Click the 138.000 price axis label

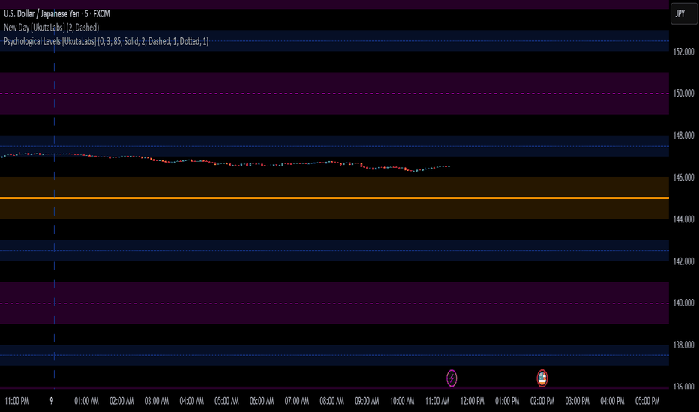(x=683, y=345)
